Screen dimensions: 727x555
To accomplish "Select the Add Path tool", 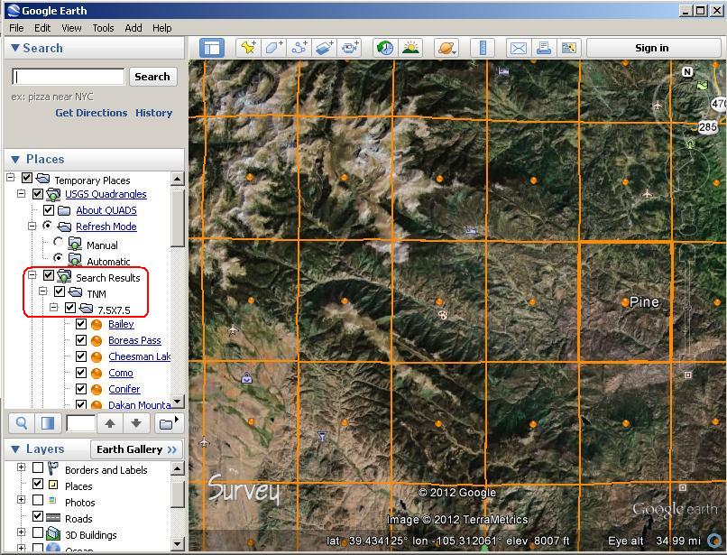I will [x=299, y=47].
